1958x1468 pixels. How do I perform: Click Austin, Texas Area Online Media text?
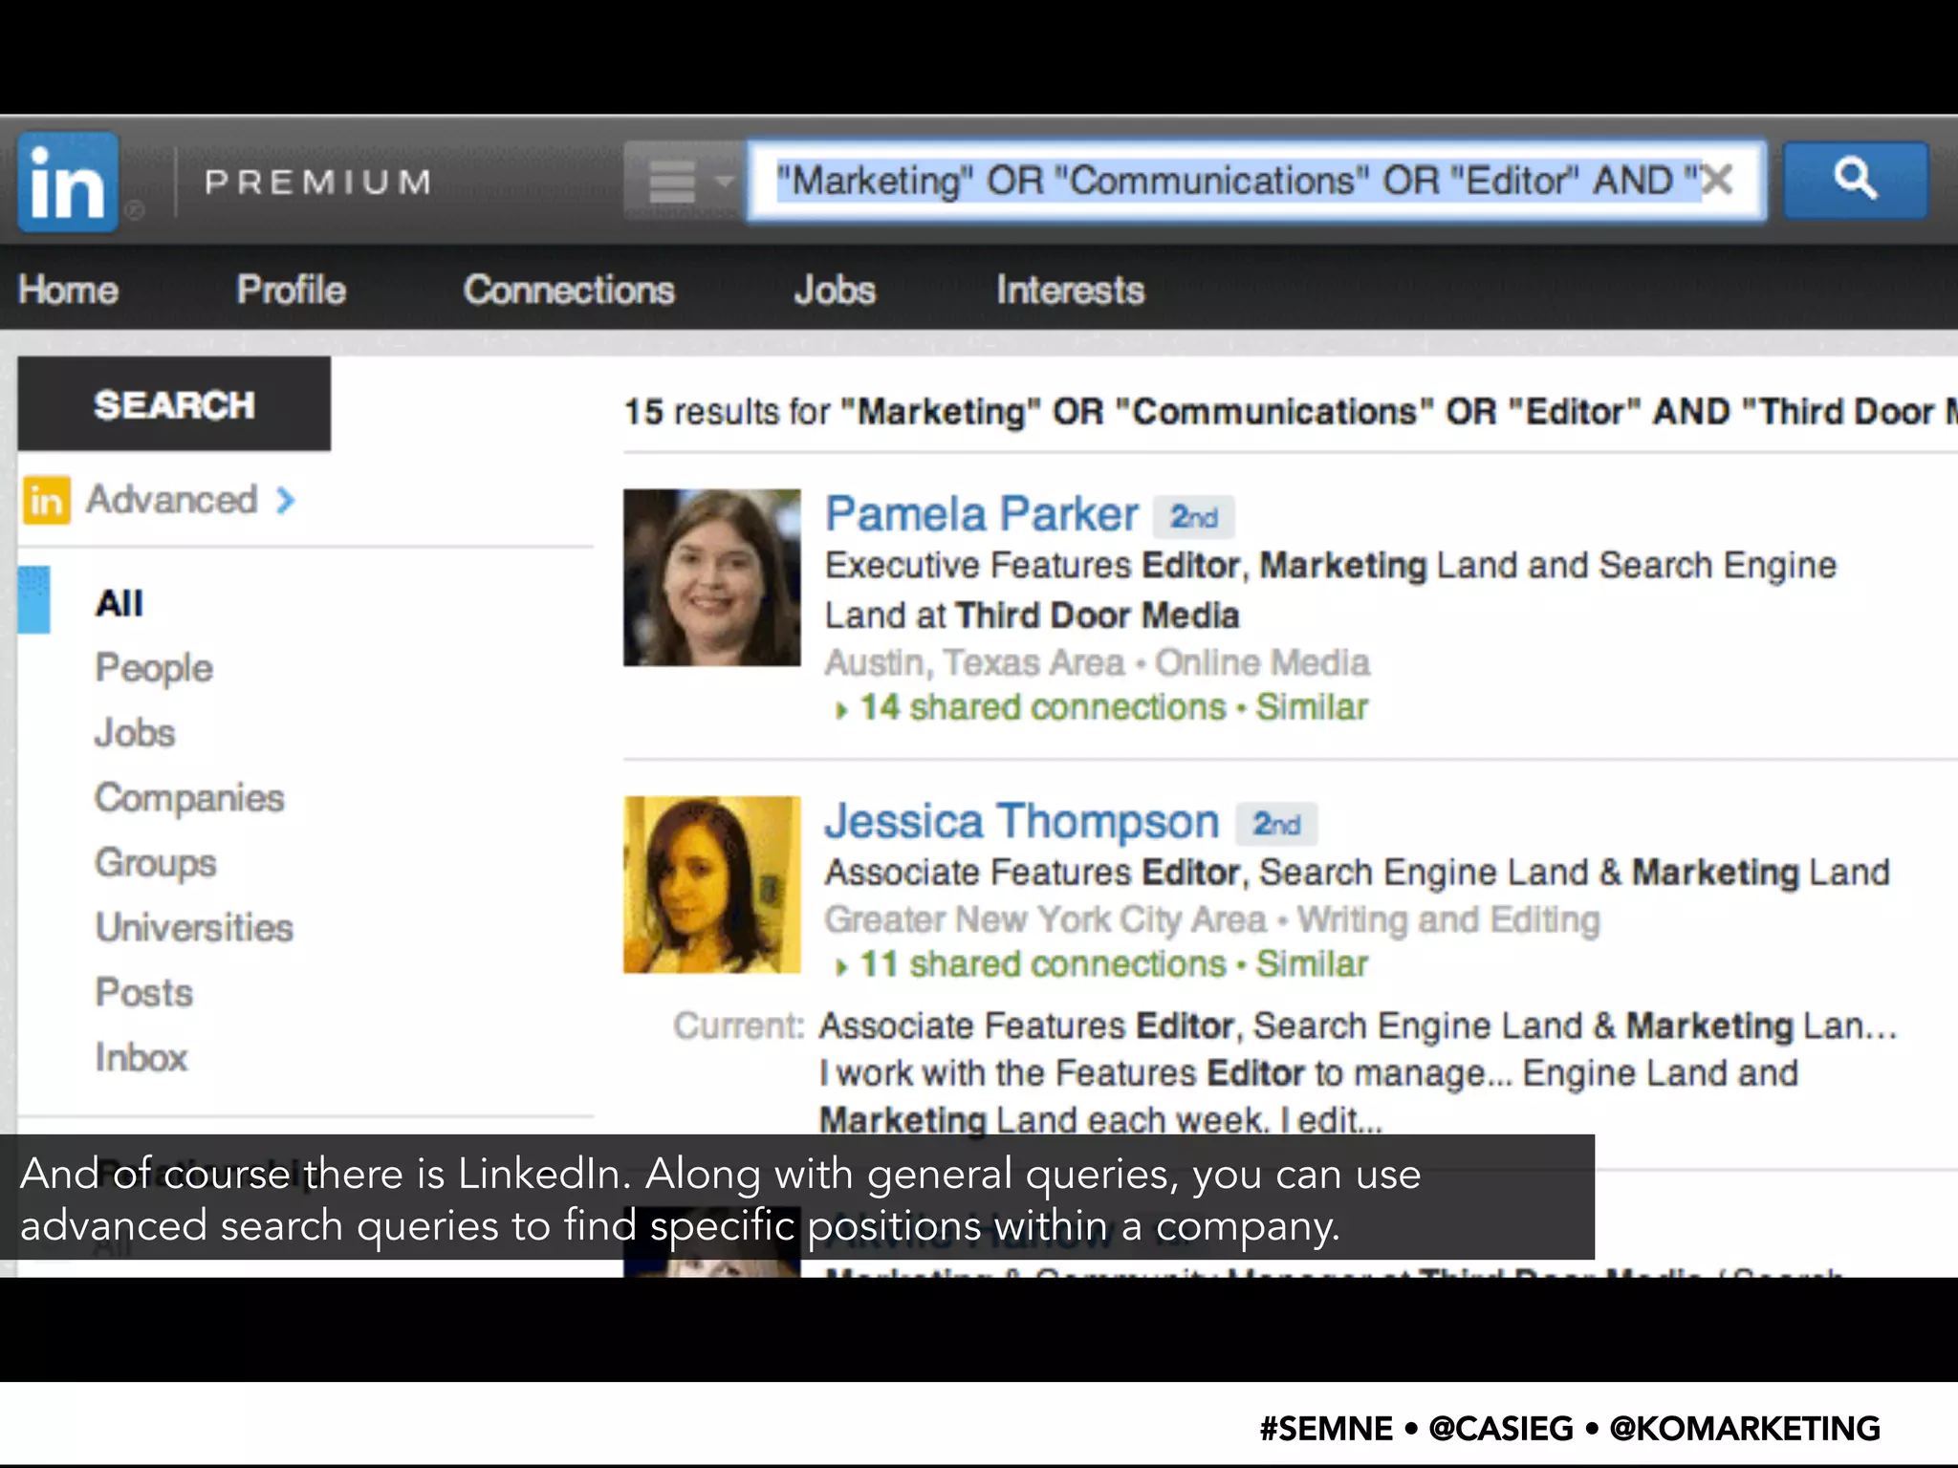[1098, 662]
